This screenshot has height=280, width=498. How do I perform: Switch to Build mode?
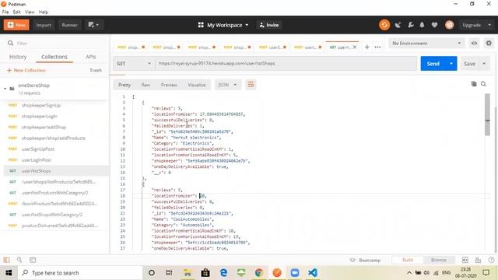coord(408,260)
